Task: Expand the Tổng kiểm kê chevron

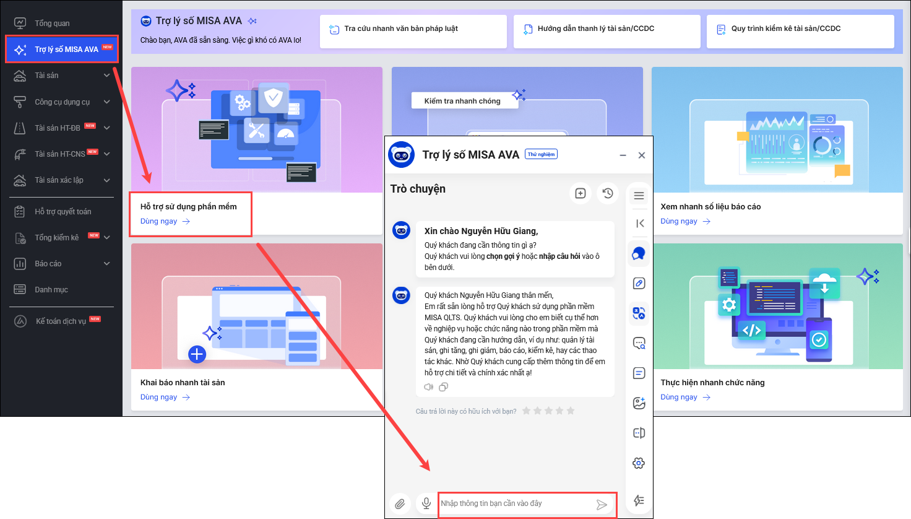Action: click(x=106, y=237)
